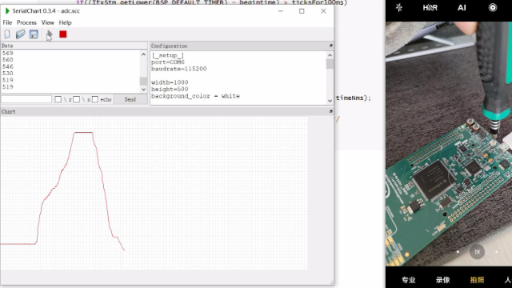Toggle the echo checkbox
The height and width of the screenshot is (288, 512).
tap(95, 99)
